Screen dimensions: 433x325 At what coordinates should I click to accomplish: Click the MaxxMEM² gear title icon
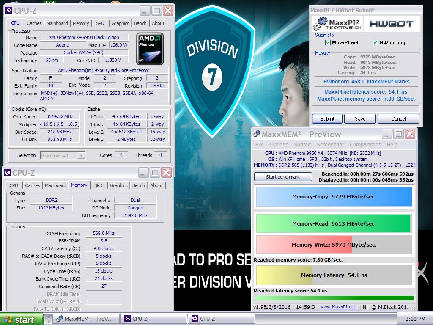tap(257, 134)
